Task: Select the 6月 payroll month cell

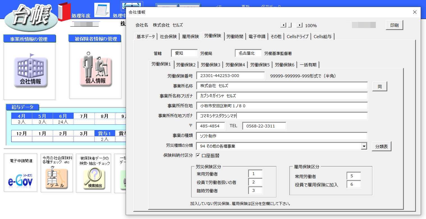Action: [x=63, y=116]
